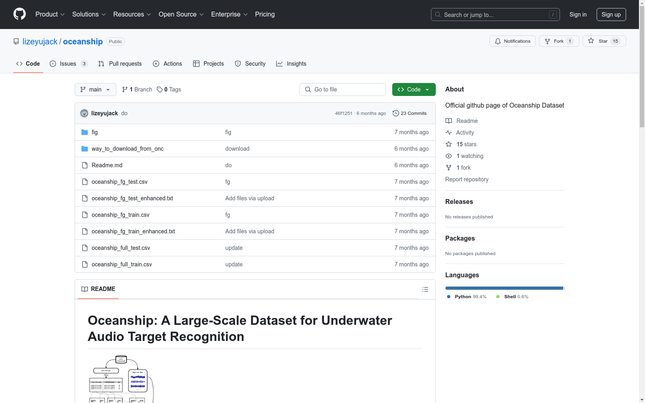Click the Notifications bell icon
This screenshot has width=645, height=403.
[498, 41]
